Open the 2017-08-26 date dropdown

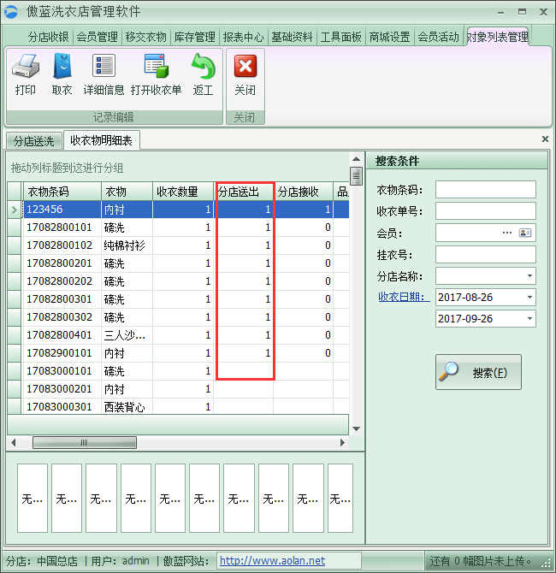click(529, 298)
